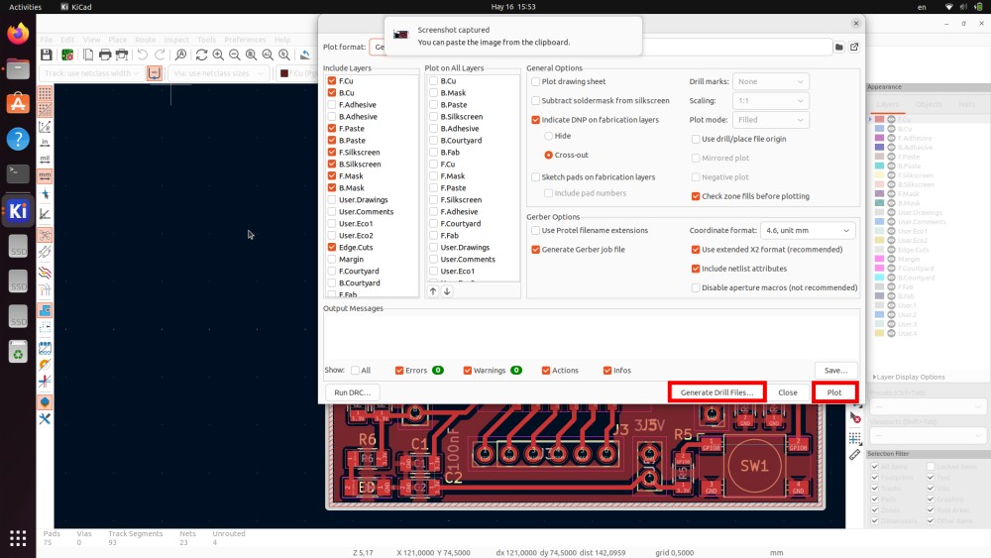Open Files manager in the dock
This screenshot has height=558, width=991.
[18, 68]
